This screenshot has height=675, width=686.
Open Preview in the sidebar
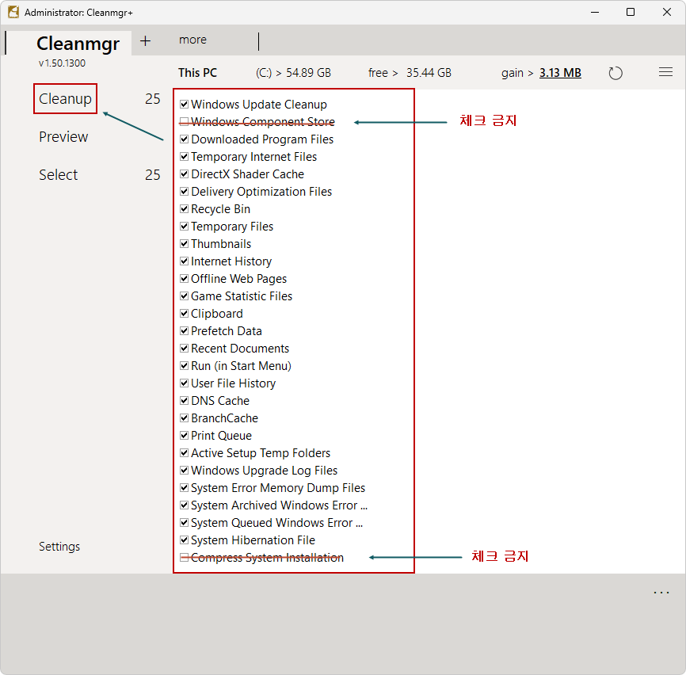tap(63, 137)
